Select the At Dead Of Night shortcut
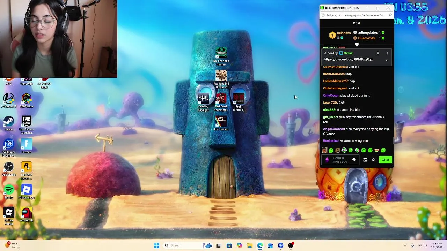The image size is (447, 251). click(44, 83)
